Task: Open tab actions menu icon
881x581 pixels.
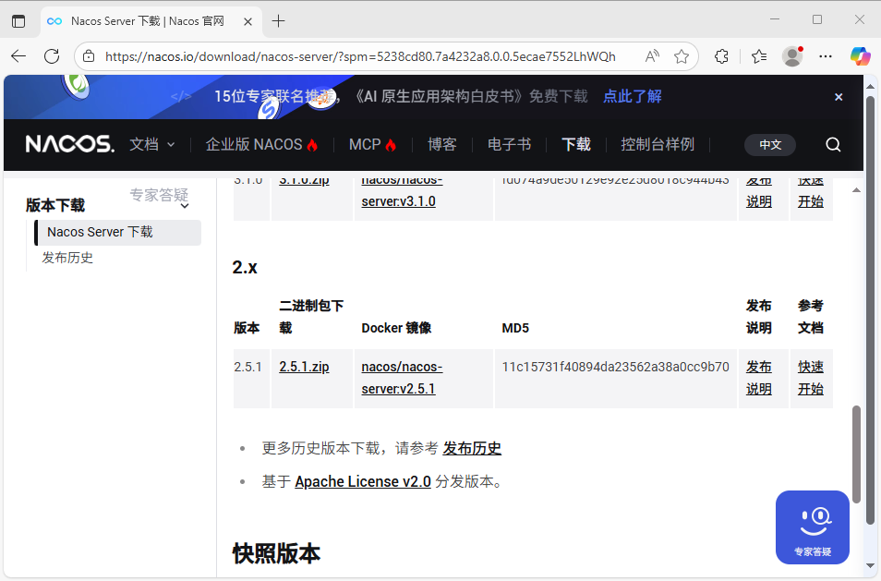Action: [18, 21]
